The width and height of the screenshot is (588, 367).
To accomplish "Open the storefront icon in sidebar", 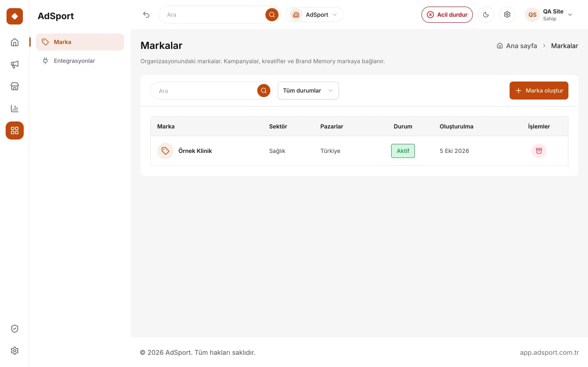I will click(x=15, y=86).
